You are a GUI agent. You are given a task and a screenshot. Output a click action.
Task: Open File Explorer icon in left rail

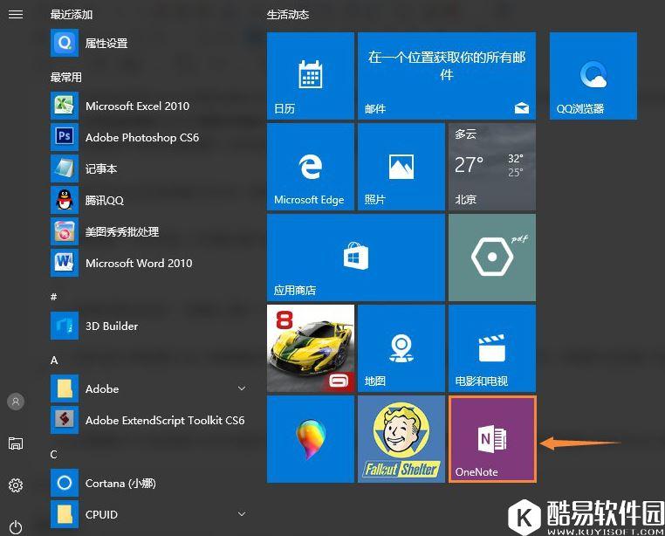click(x=16, y=443)
